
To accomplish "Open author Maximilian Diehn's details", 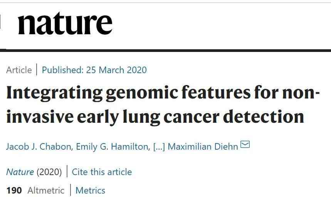I will click(x=203, y=147).
